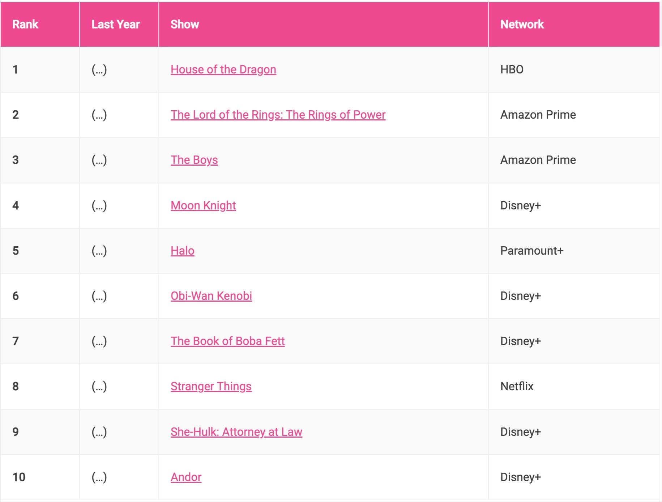Open the House of the Dragon link
This screenshot has width=662, height=502.
[x=223, y=69]
